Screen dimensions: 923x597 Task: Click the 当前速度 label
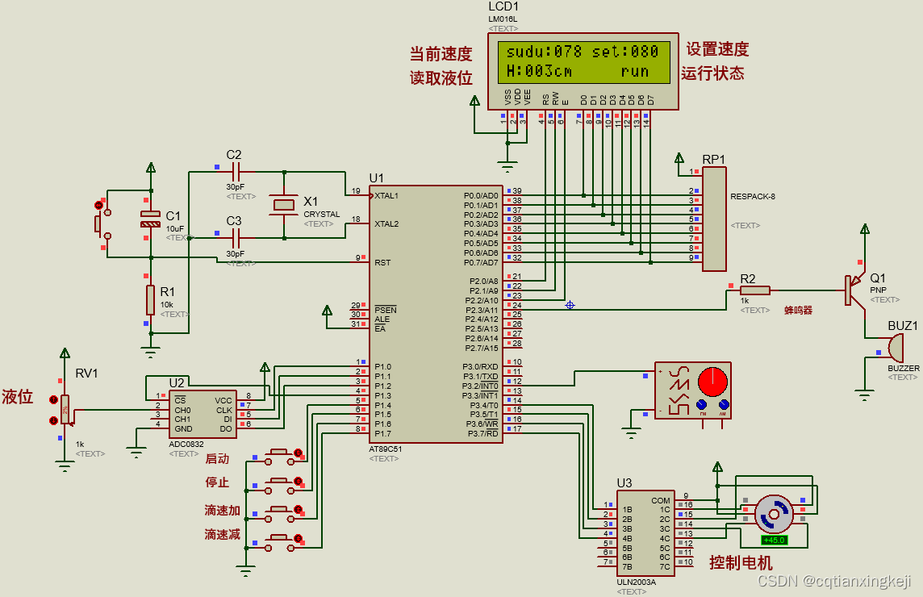tap(441, 53)
